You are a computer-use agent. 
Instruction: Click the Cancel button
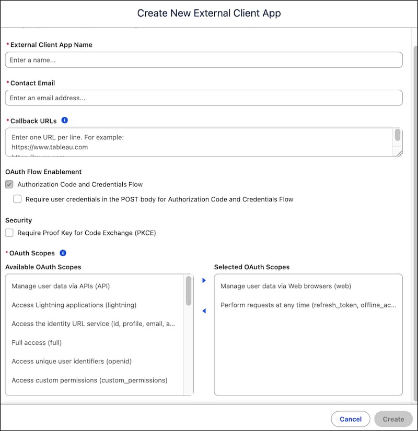pyautogui.click(x=350, y=419)
